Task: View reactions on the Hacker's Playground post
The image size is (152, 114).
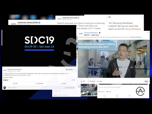Action: [6, 80]
